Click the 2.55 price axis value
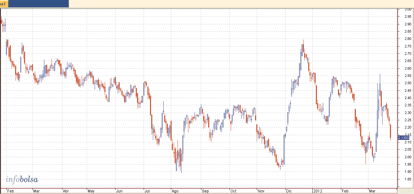Viewport: 414px width, 194px height. pos(408,76)
